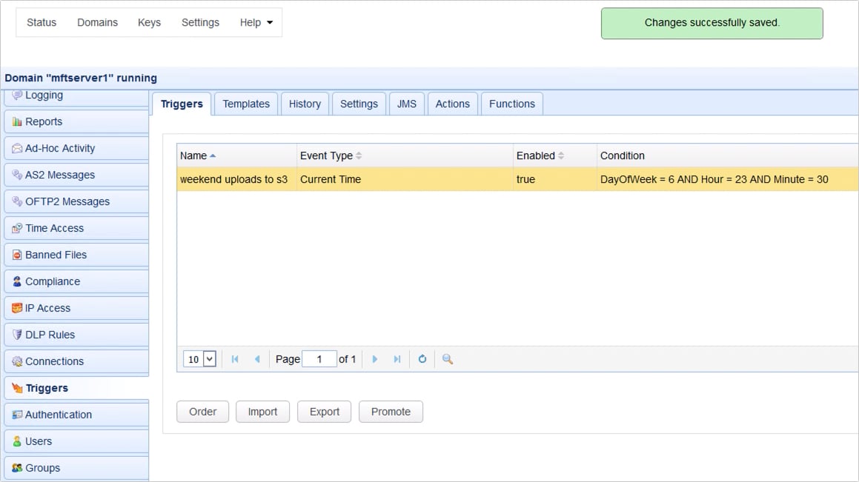
Task: Switch to the Templates tab
Action: click(246, 104)
